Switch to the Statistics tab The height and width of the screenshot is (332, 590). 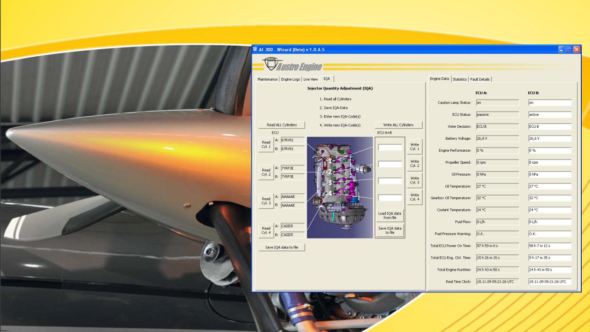click(460, 79)
